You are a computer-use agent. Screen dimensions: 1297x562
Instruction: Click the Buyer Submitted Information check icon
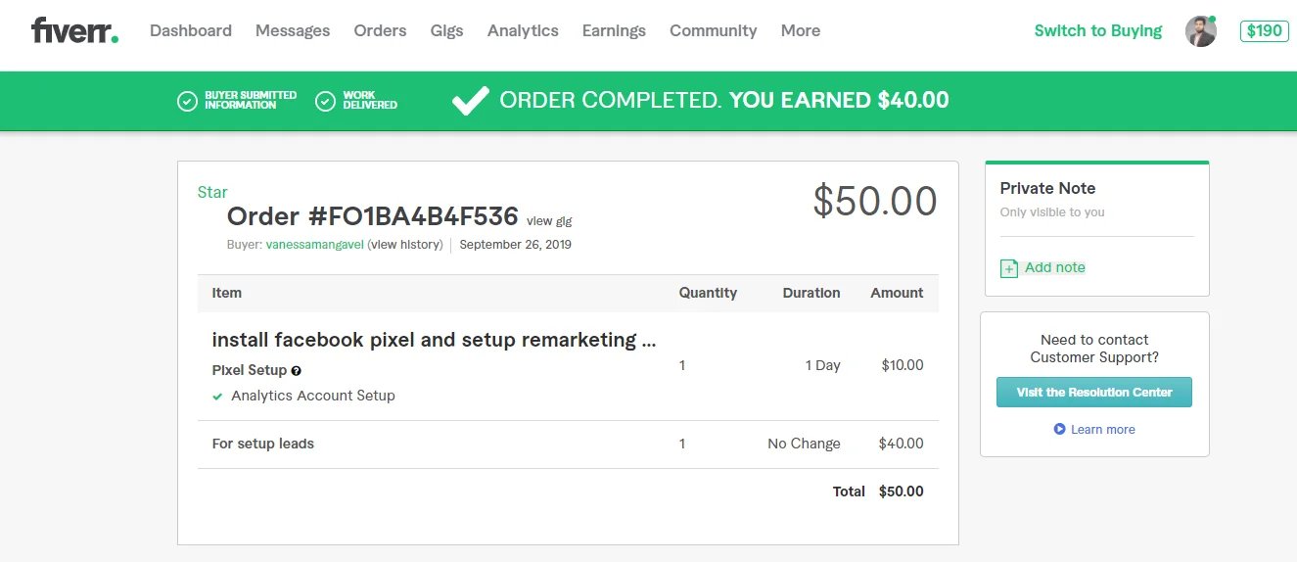(187, 101)
